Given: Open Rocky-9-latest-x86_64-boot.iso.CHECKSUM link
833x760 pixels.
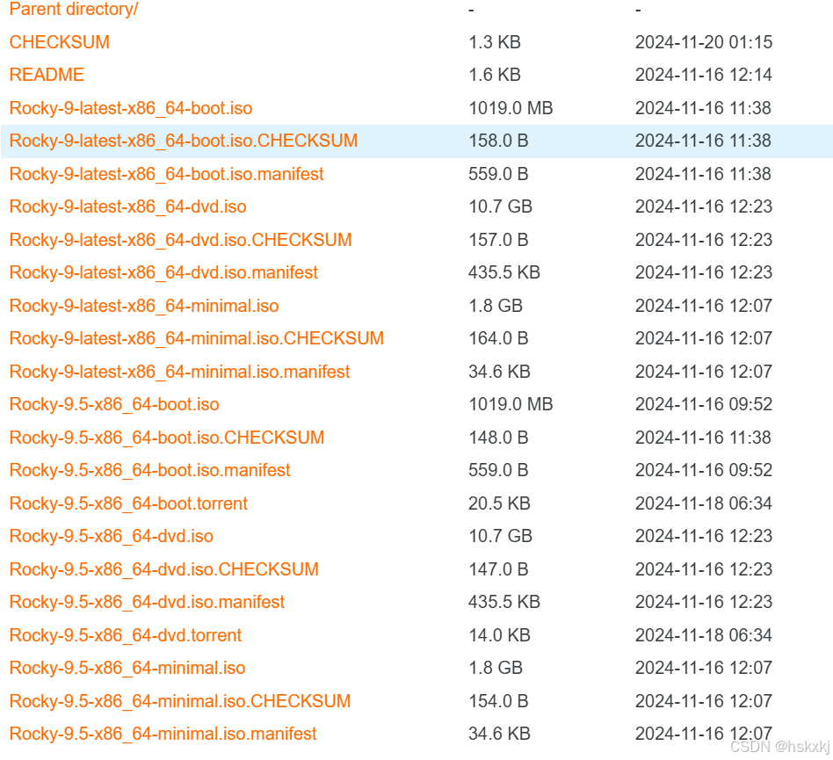Looking at the screenshot, I should pos(183,141).
